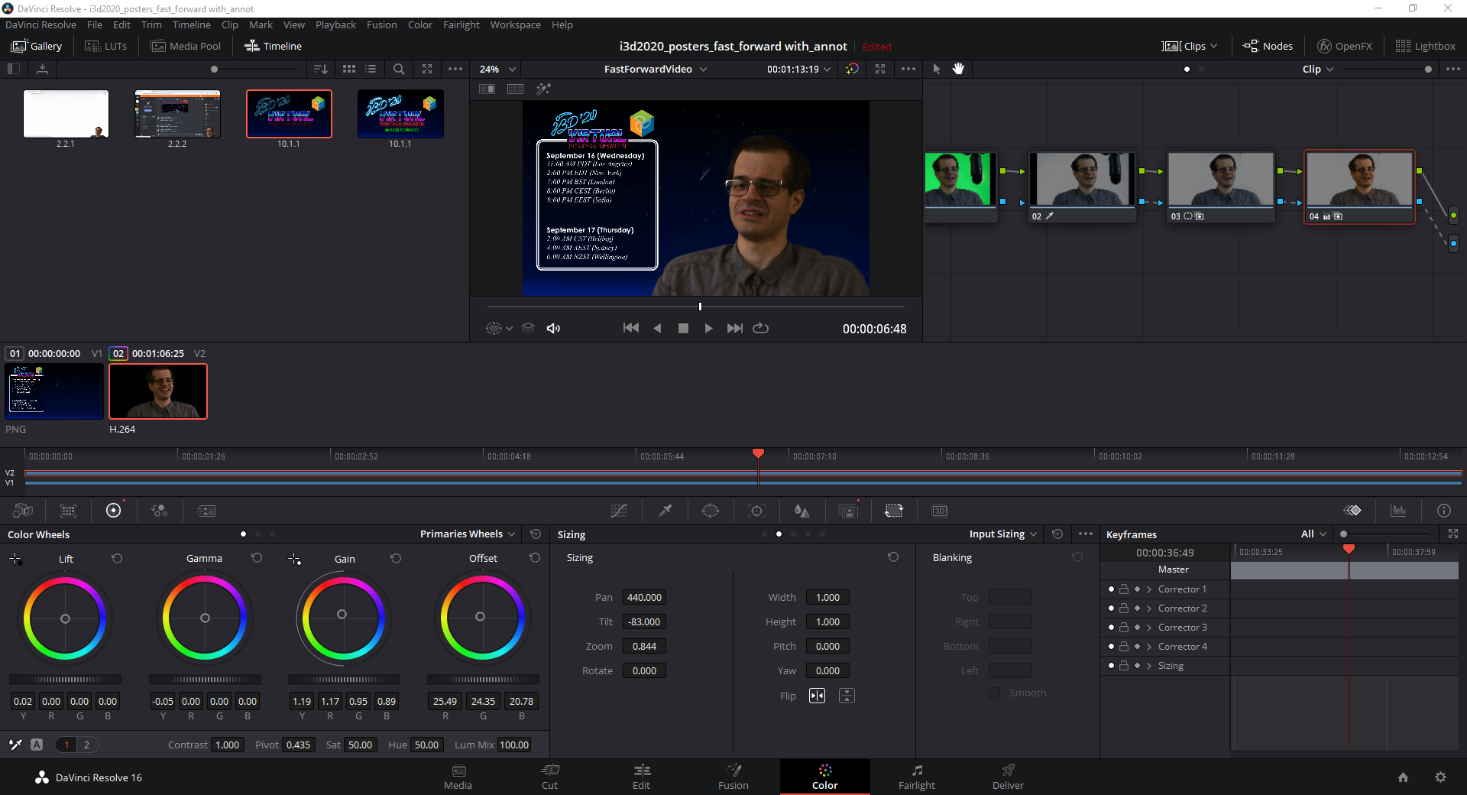The image size is (1467, 795).
Task: Toggle Corrector 1 keyframe enable dot
Action: point(1111,589)
